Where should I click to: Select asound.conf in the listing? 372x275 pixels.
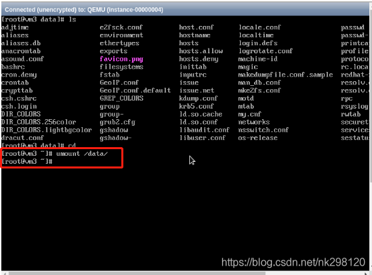coord(23,59)
